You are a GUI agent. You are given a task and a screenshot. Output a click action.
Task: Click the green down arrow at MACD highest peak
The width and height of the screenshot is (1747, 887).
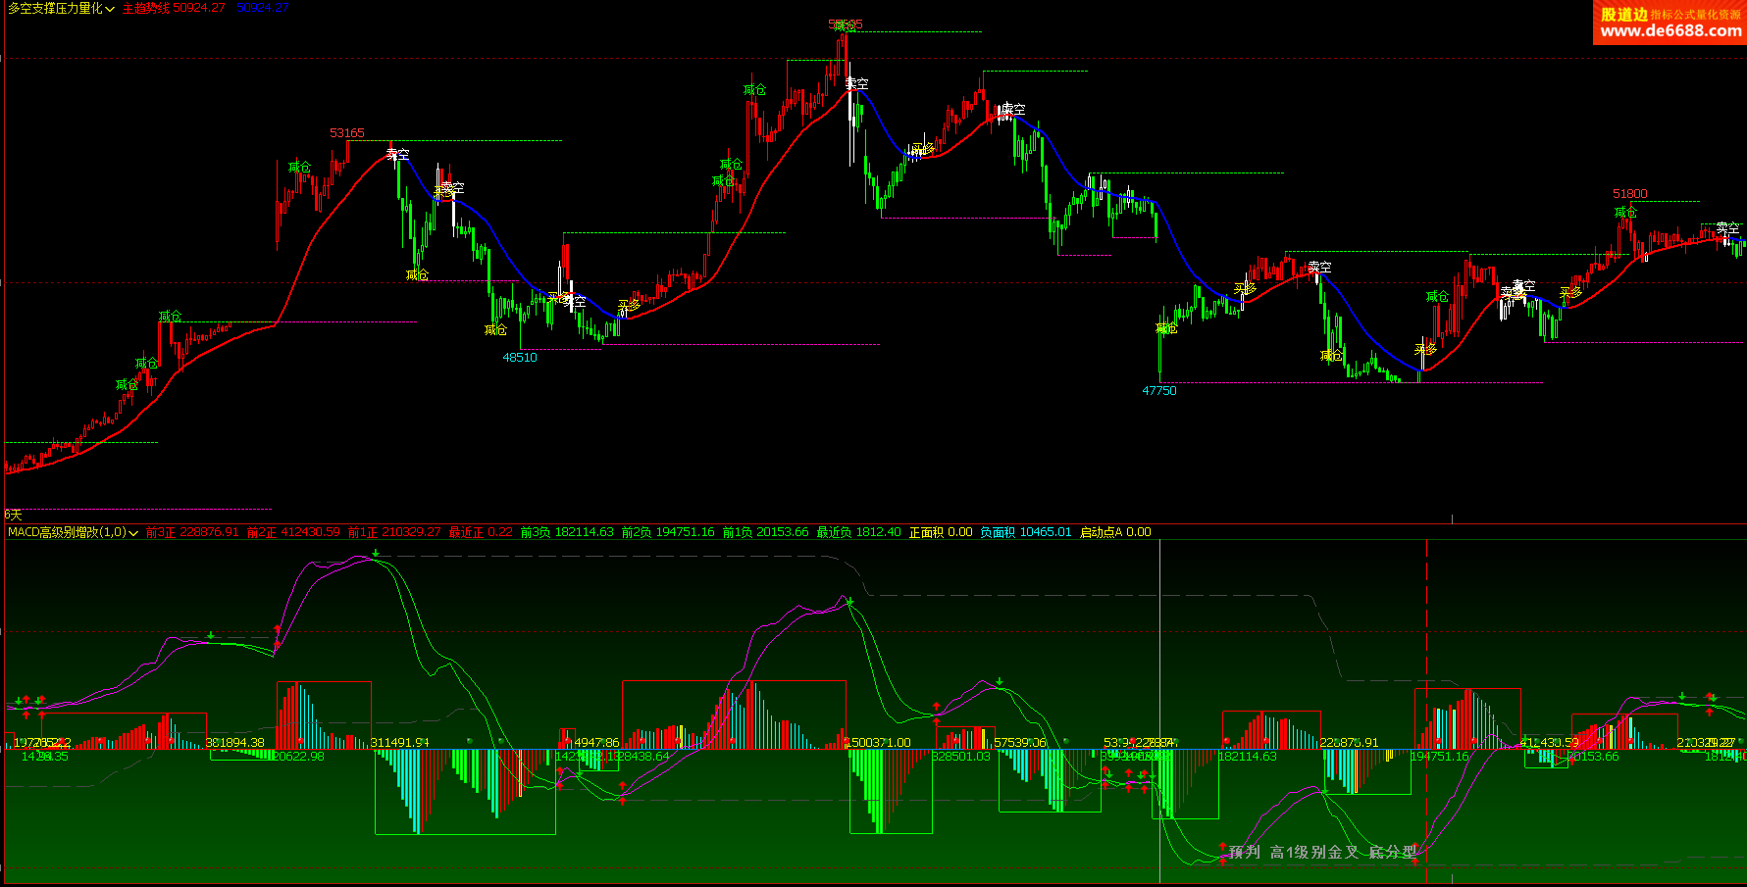376,554
